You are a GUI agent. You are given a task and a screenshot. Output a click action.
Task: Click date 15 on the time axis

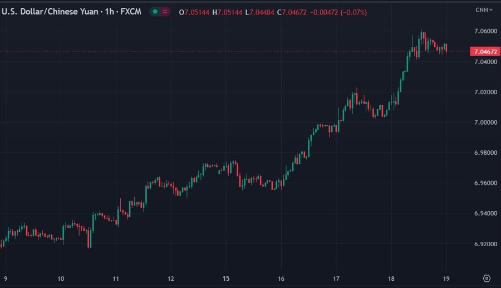[226, 279]
